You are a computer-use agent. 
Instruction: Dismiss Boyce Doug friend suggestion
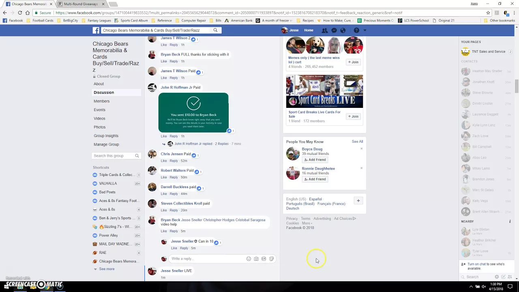point(361,148)
